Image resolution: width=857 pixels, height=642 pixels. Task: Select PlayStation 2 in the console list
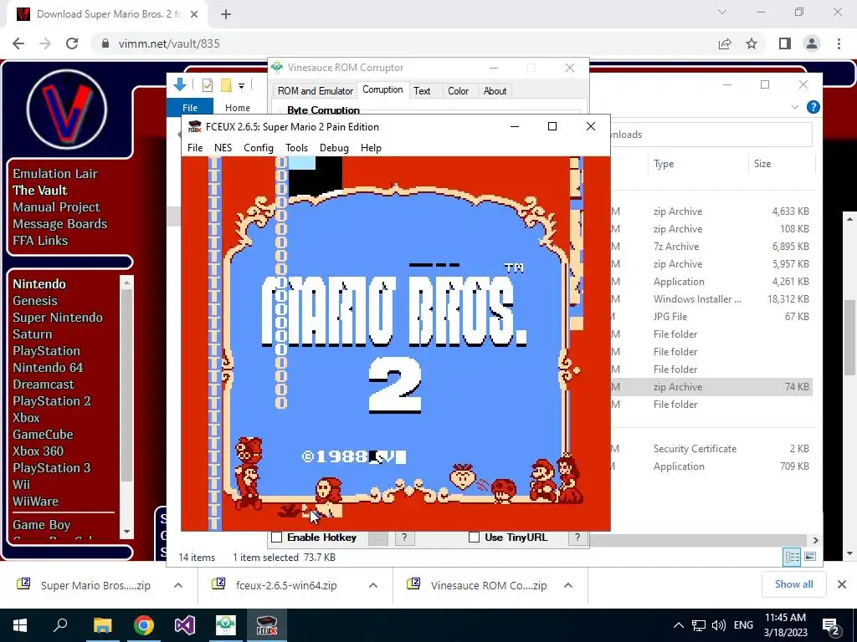pyautogui.click(x=51, y=400)
